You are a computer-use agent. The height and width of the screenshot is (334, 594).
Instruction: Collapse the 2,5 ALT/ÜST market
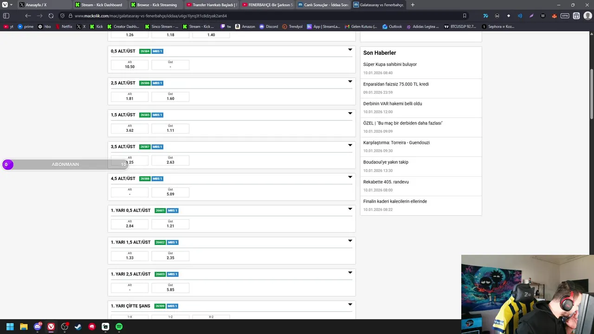[350, 82]
